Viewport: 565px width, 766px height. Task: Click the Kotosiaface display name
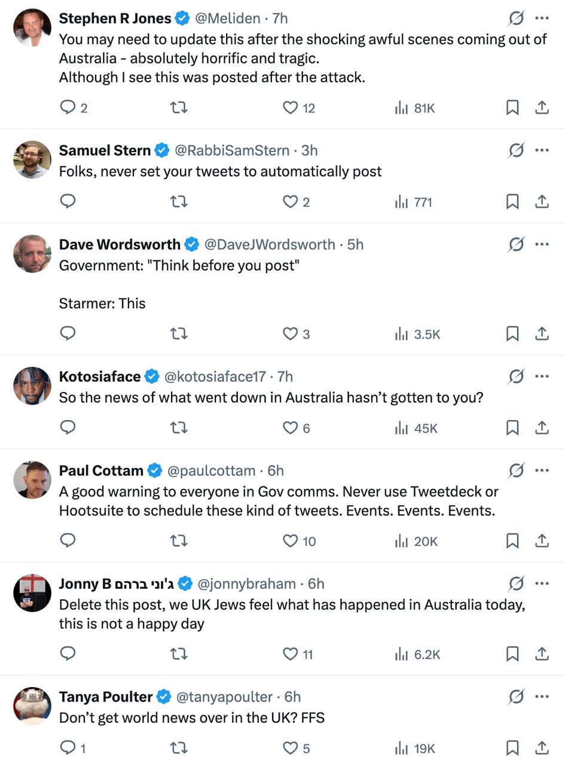100,376
